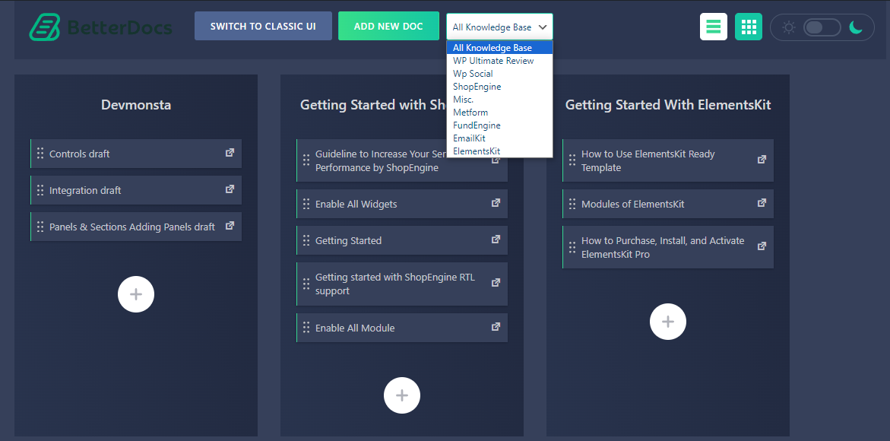Open Purchase, Install, Activate ElementsKit Pro link icon

[762, 246]
